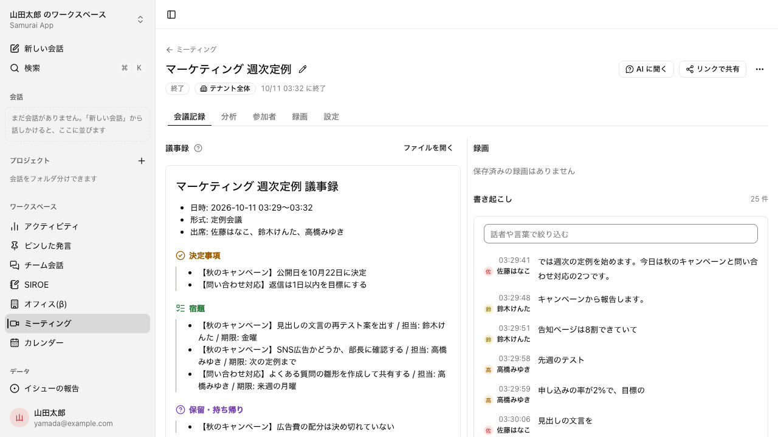Open the 山田太郎 user profile
This screenshot has height=437, width=778.
(x=77, y=418)
